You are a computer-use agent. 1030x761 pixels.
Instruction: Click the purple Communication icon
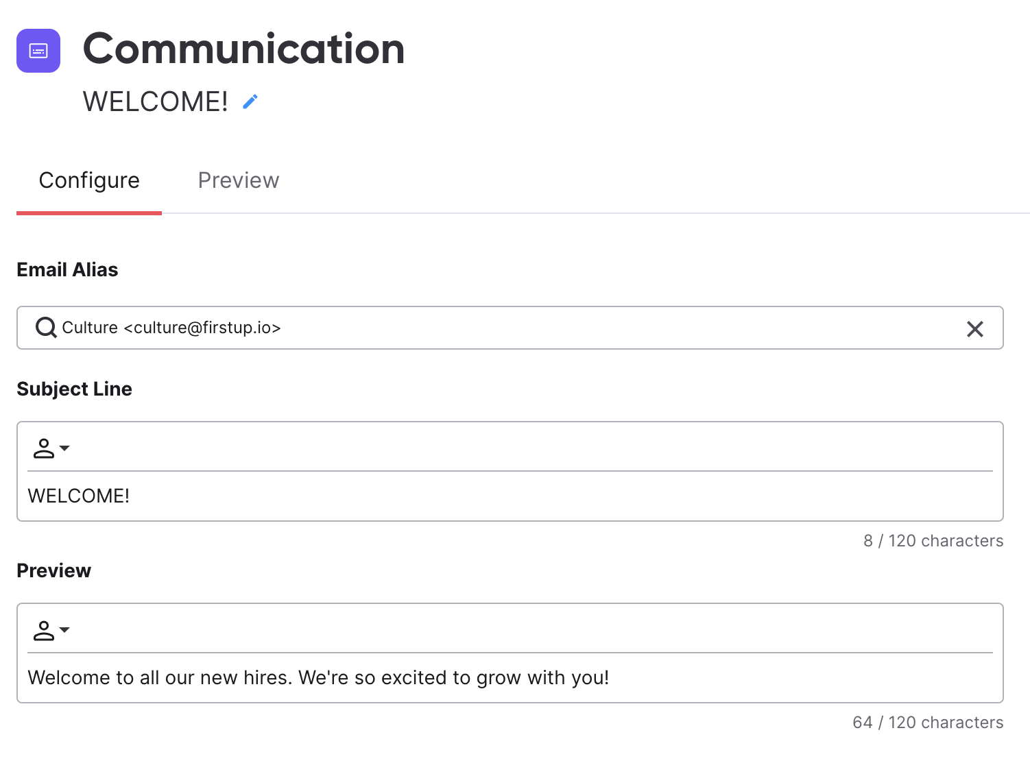(x=38, y=51)
